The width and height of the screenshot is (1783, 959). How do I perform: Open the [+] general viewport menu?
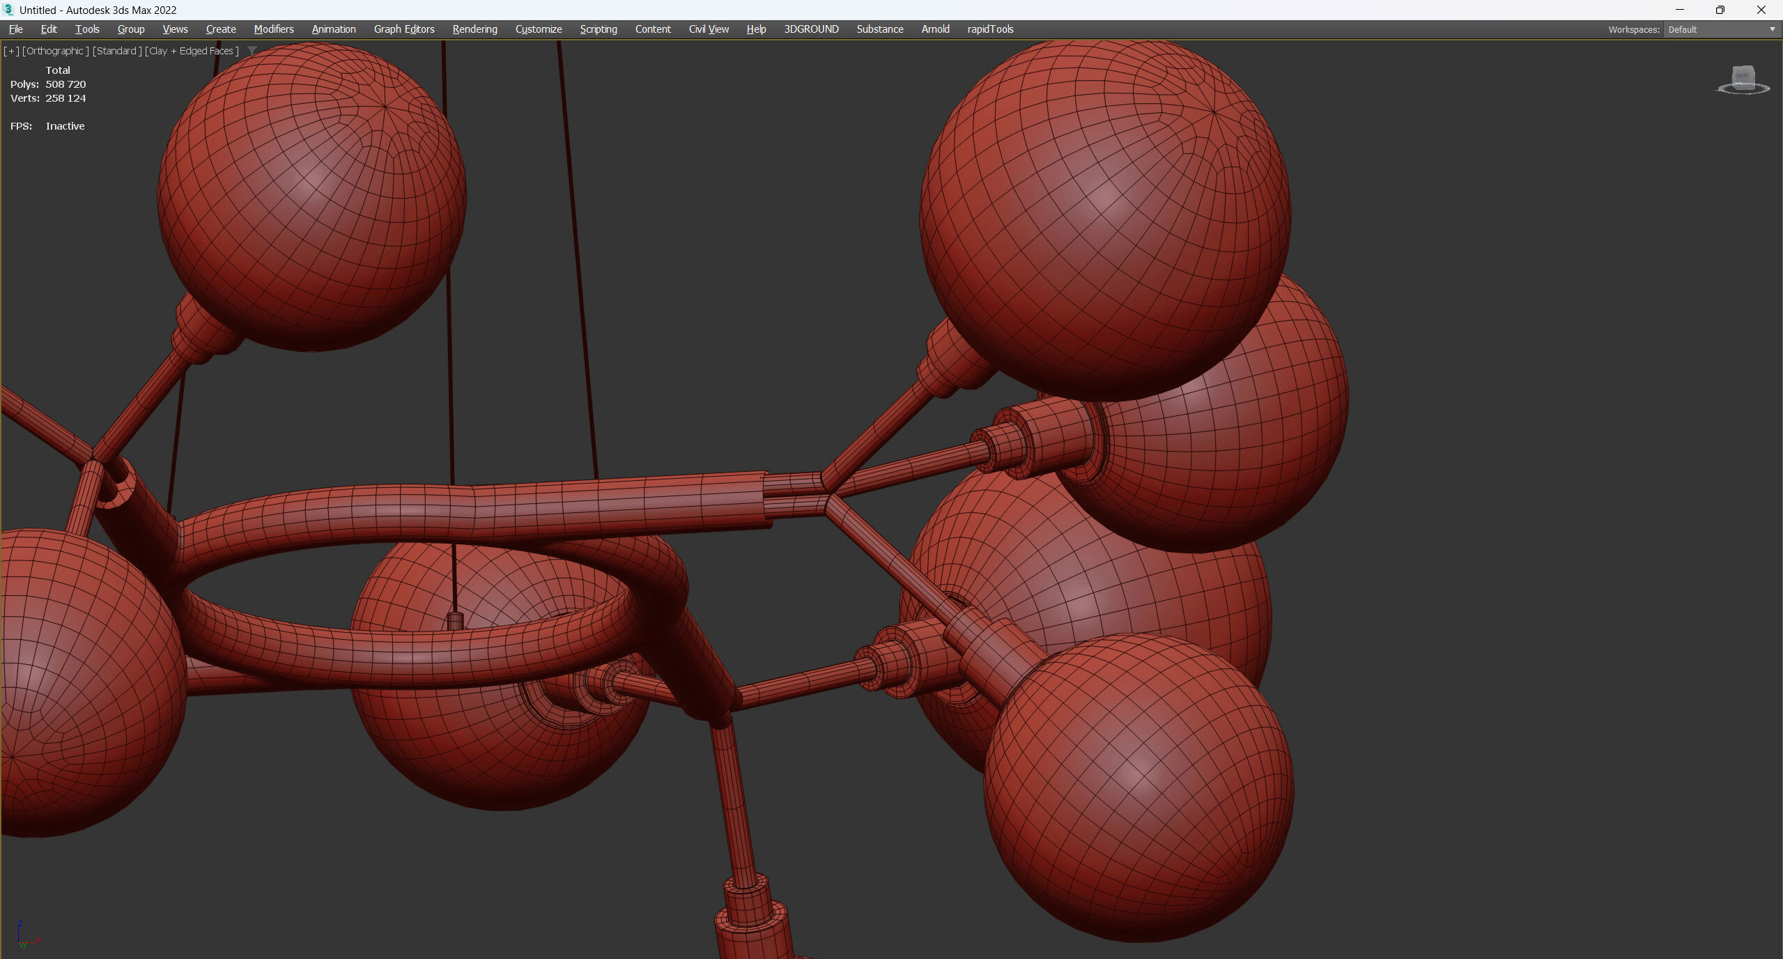click(x=11, y=51)
